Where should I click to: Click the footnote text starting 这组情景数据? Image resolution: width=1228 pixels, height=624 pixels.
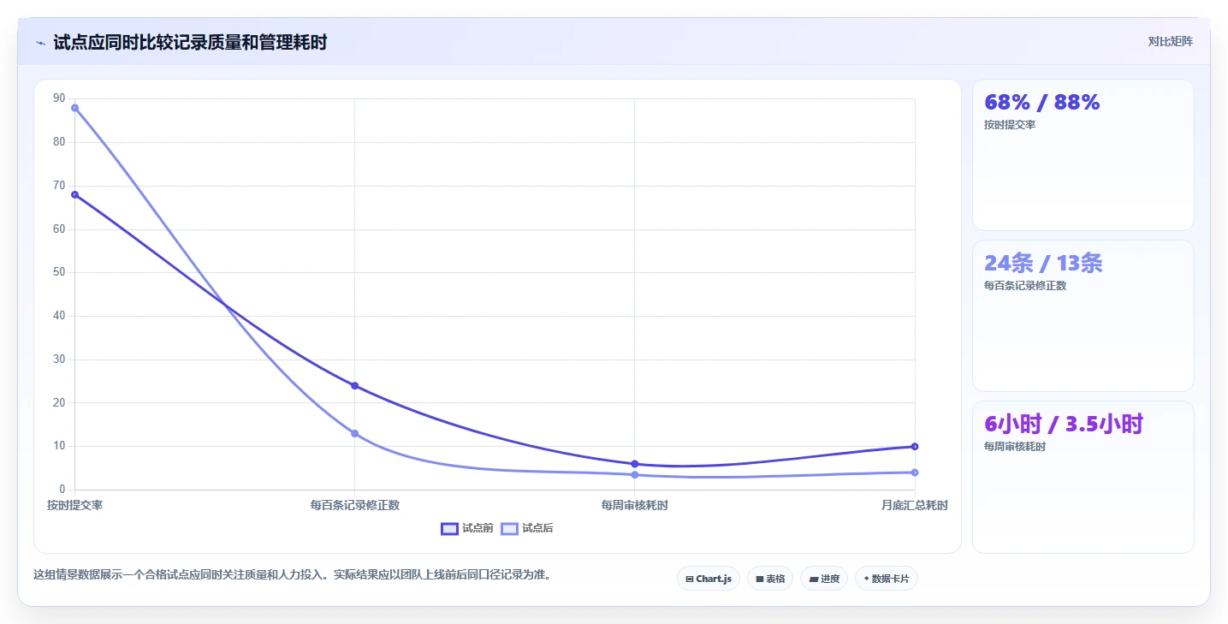pos(292,574)
